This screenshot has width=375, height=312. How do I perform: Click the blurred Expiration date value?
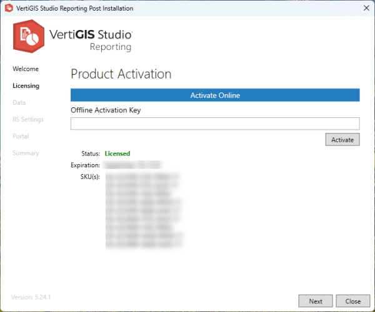132,165
